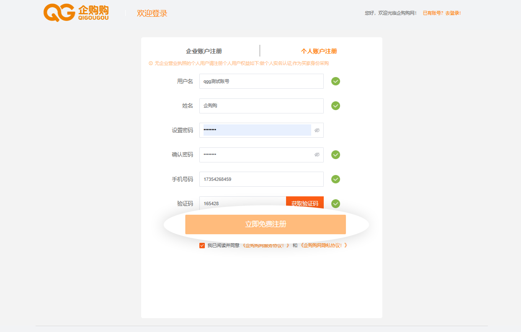521x332 pixels.
Task: Uncheck the agreement checkbox
Action: point(202,245)
